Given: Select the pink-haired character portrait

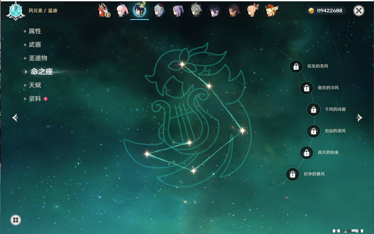Looking at the screenshot, I should pos(121,11).
